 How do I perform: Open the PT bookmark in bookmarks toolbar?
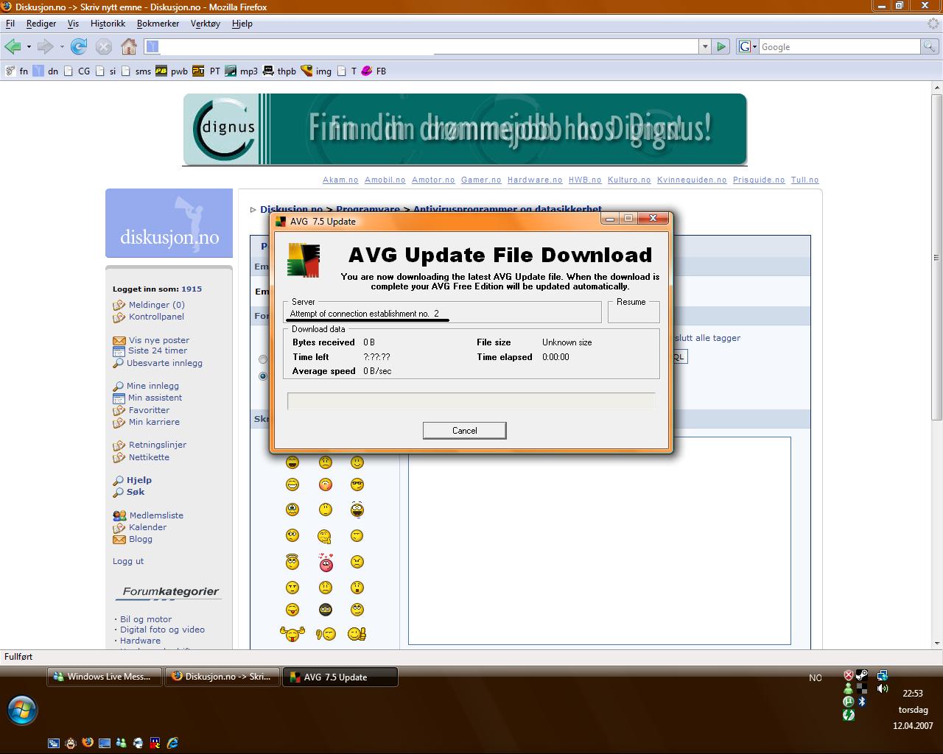point(206,71)
